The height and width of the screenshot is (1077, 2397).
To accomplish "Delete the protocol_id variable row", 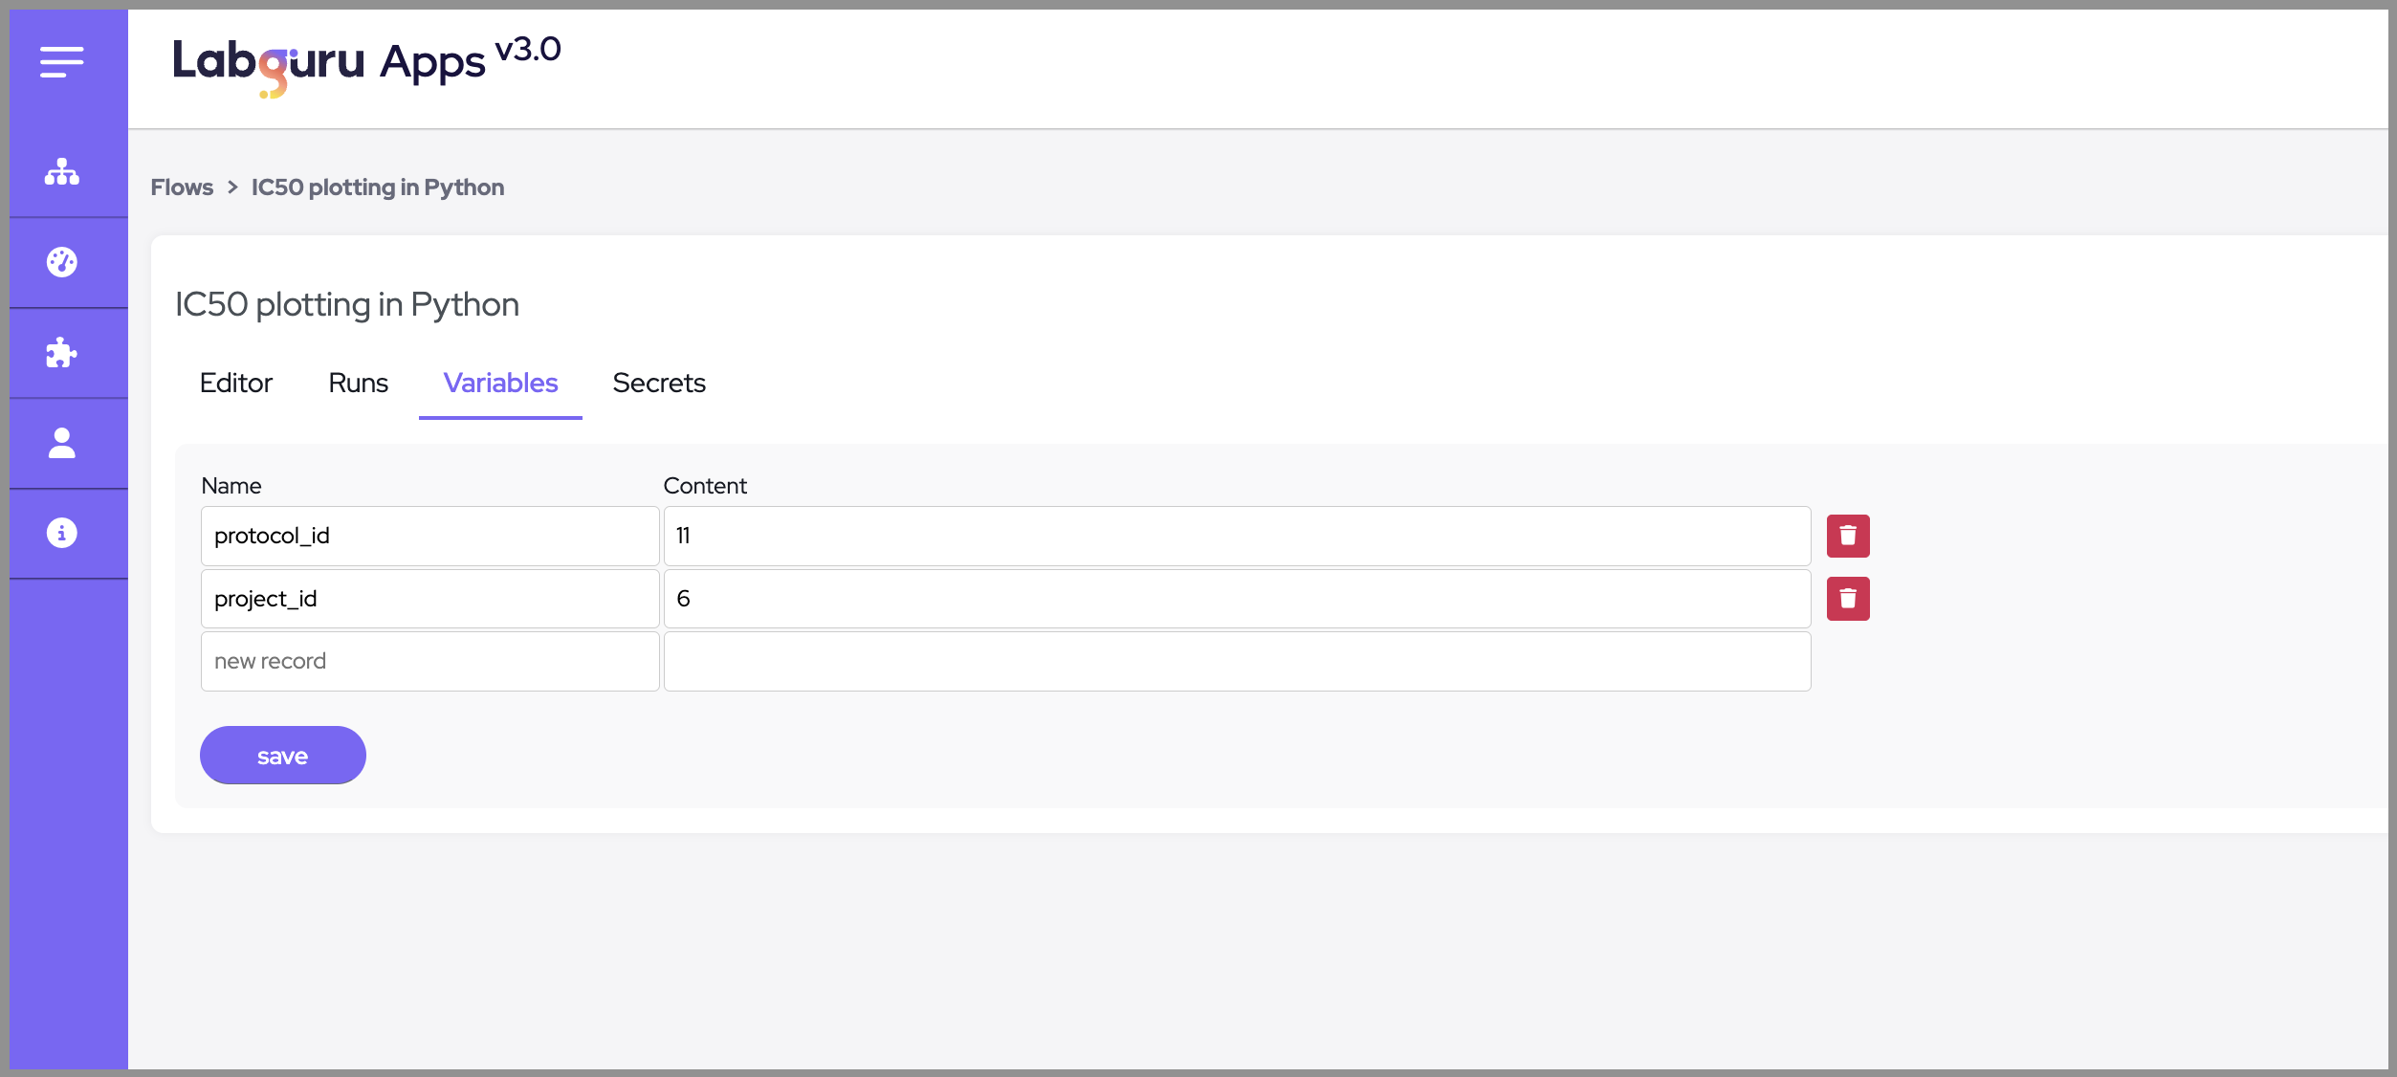I will click(1847, 536).
